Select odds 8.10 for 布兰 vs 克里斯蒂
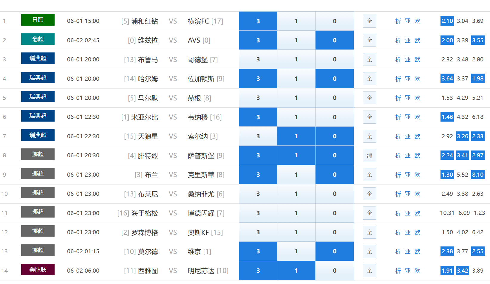 [x=477, y=175]
